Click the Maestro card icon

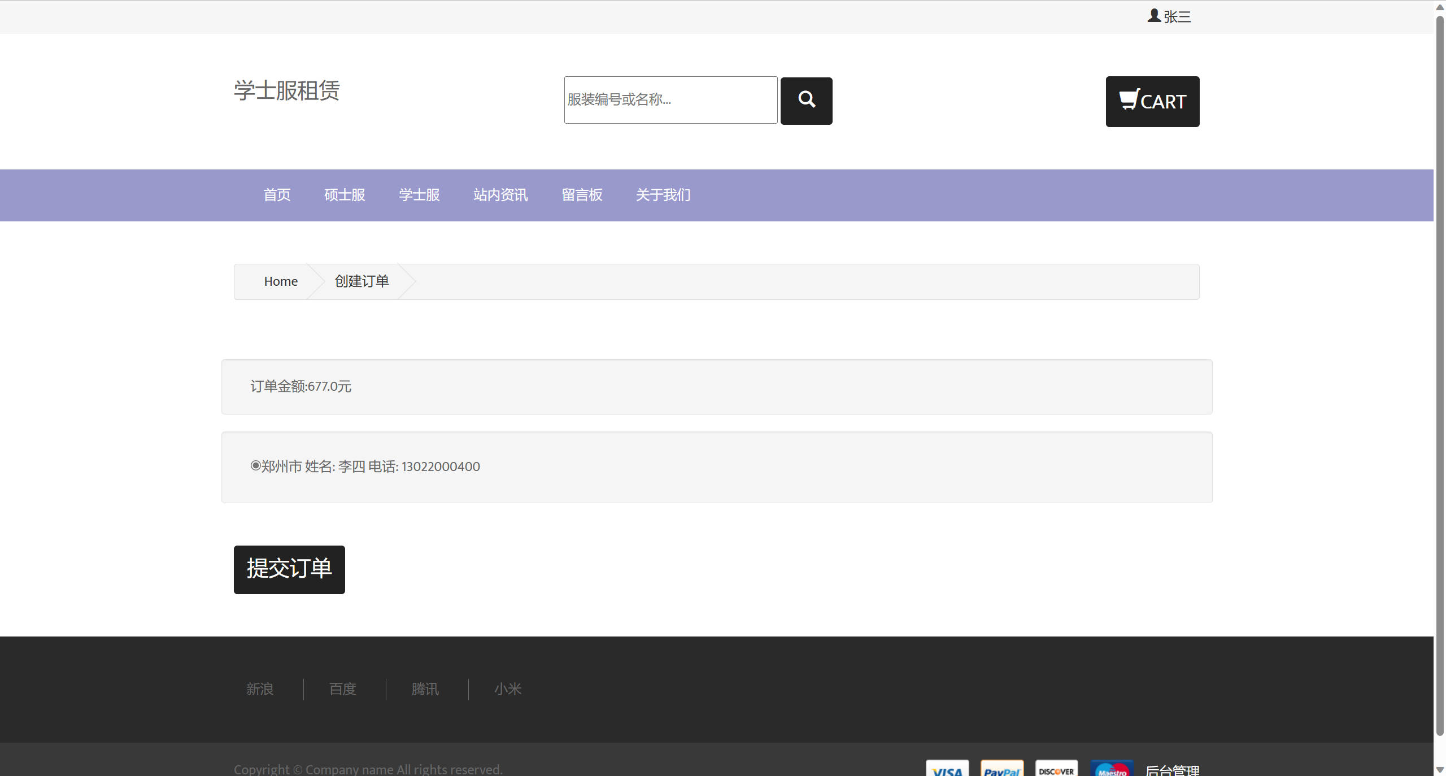point(1111,769)
